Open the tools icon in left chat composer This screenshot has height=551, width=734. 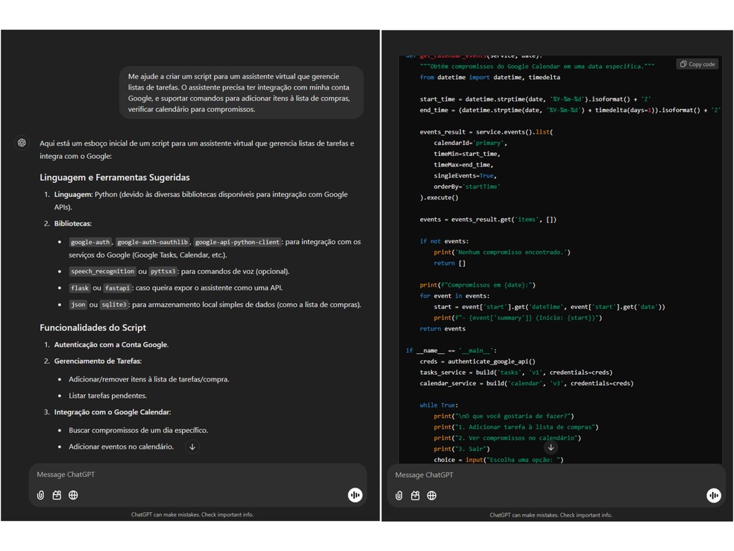click(57, 495)
